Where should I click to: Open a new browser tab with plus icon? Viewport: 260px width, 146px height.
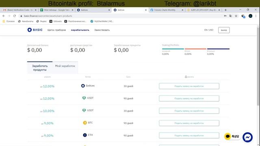click(225, 10)
